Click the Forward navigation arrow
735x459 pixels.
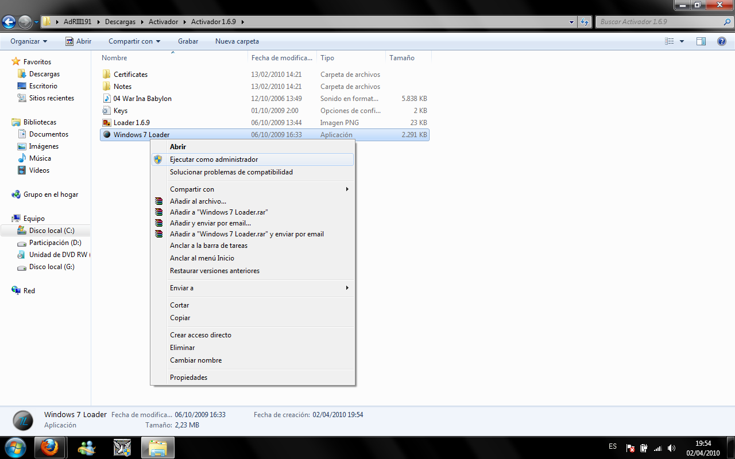[25, 22]
